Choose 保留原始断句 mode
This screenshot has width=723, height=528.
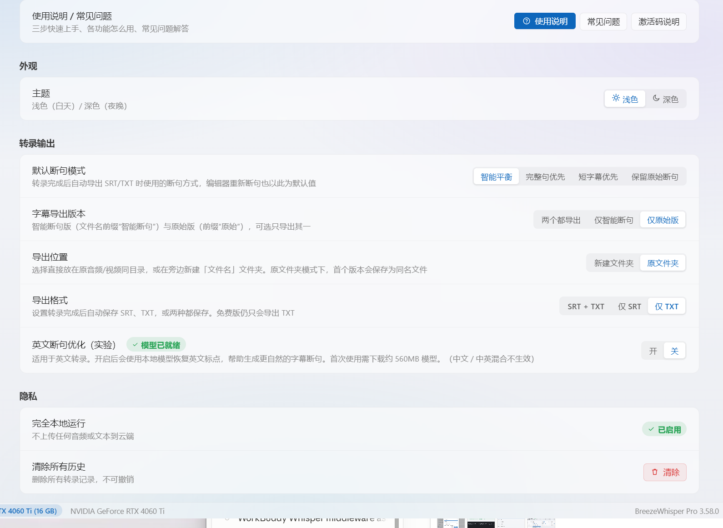tap(655, 177)
